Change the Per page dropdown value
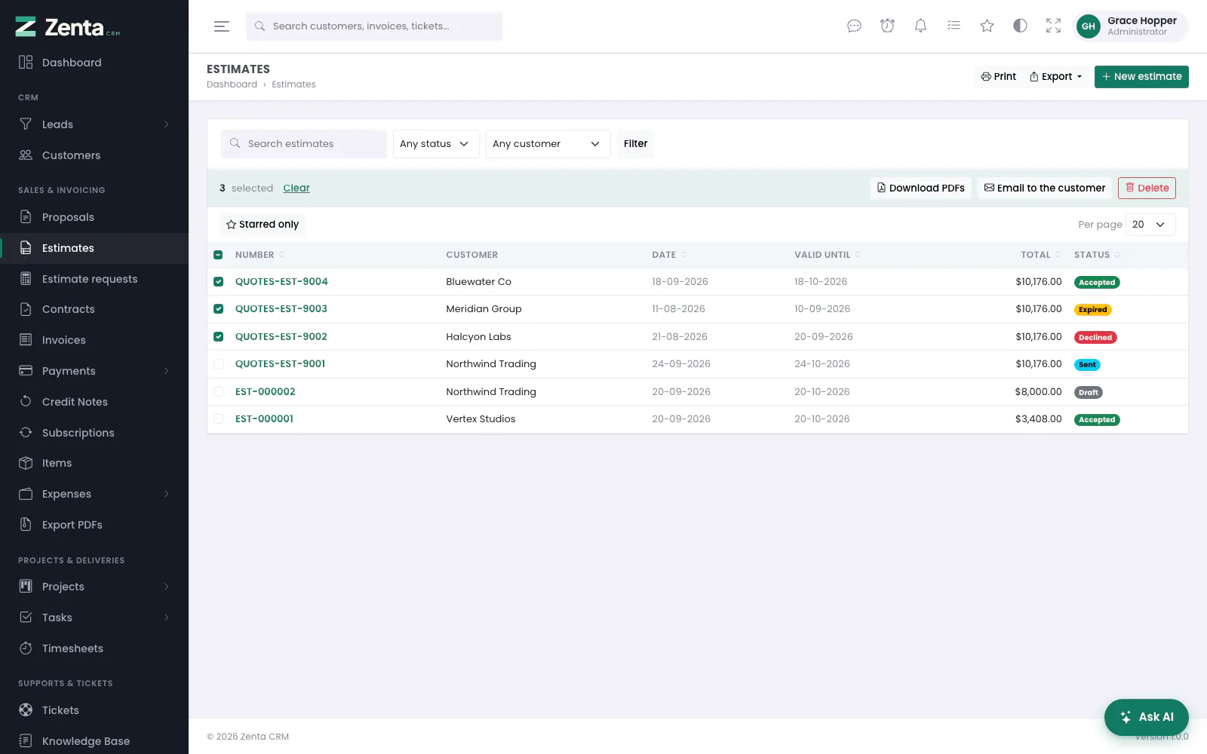 click(x=1150, y=225)
